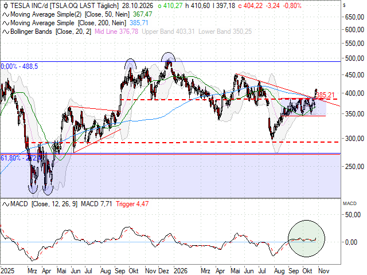Image resolution: width=367 pixels, height=275 pixels.
Task: Click the 300,00 price axis label
Action: [x=354, y=139]
